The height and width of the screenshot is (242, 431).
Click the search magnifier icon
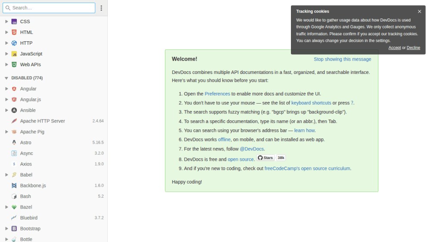(x=8, y=8)
